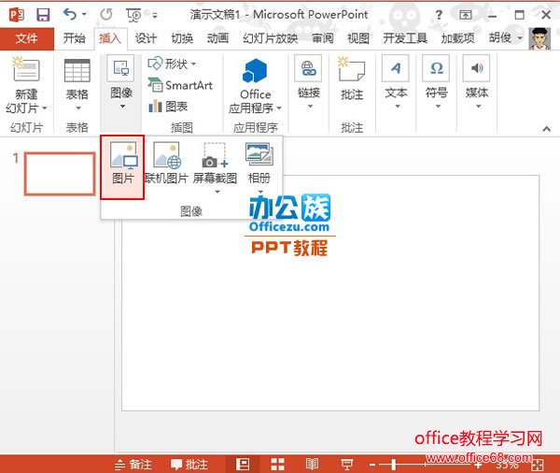Open the Text group icon
Screen dimensions: 560x473
[396, 68]
